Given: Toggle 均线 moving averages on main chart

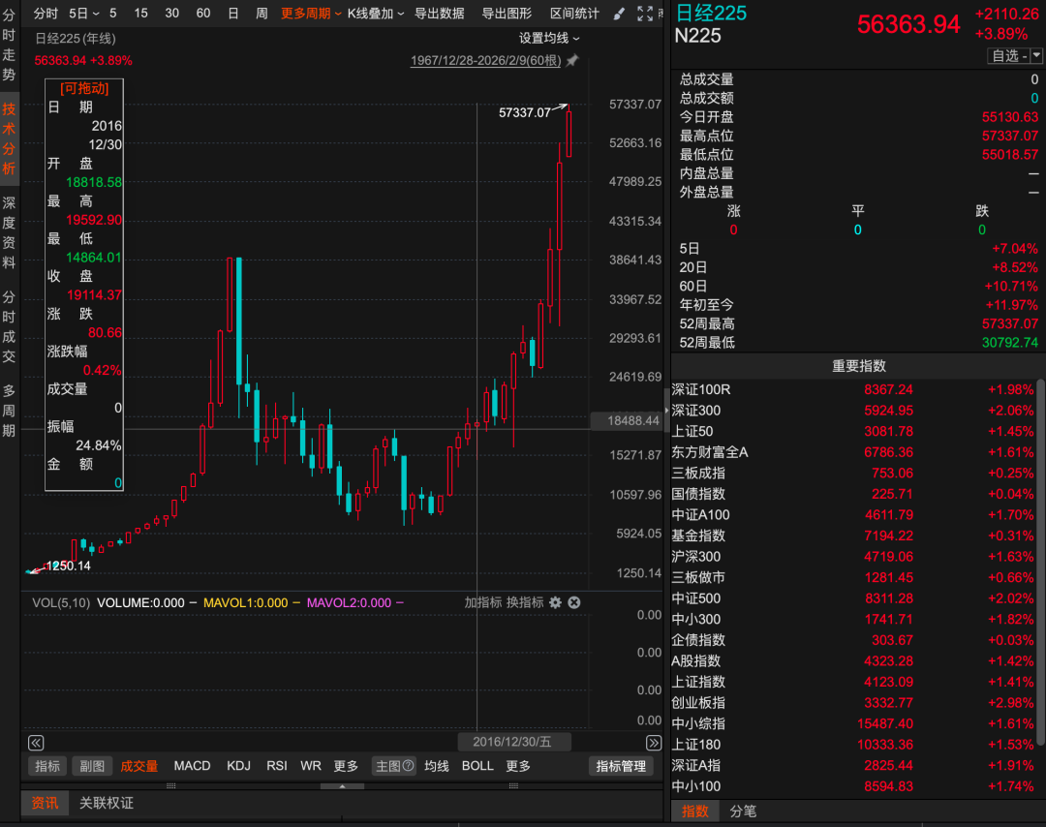Looking at the screenshot, I should 436,766.
